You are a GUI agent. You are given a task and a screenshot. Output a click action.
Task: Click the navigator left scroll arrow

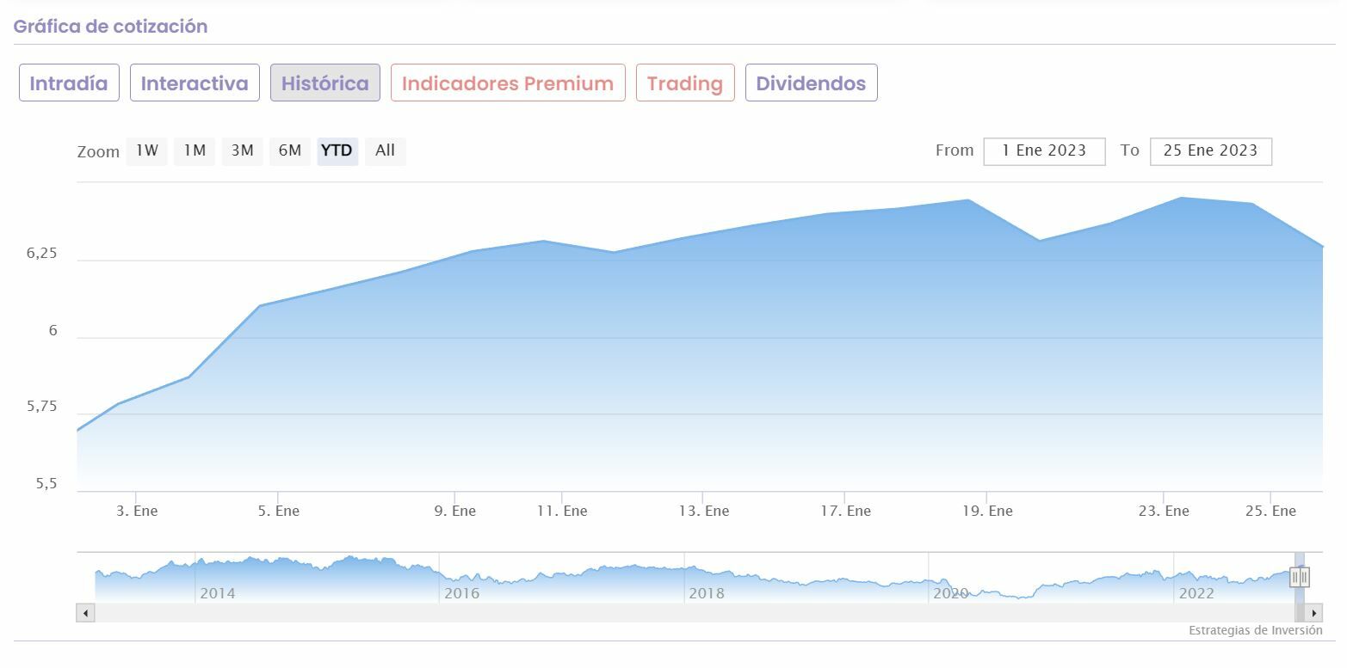pos(85,613)
